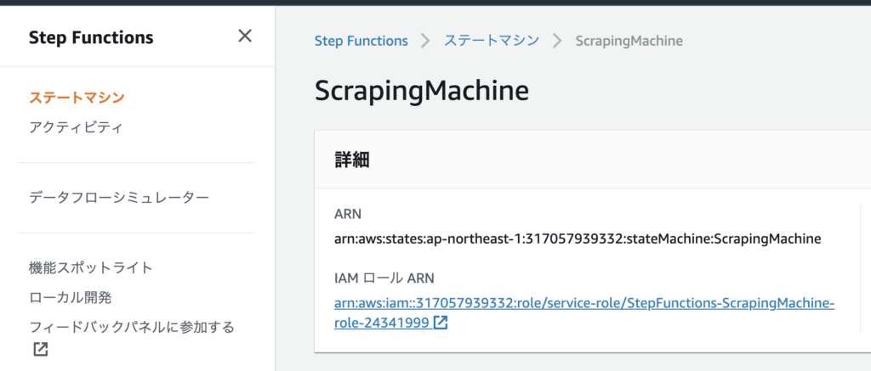Click the Step Functions sidebar title
This screenshot has width=871, height=371.
pyautogui.click(x=91, y=37)
